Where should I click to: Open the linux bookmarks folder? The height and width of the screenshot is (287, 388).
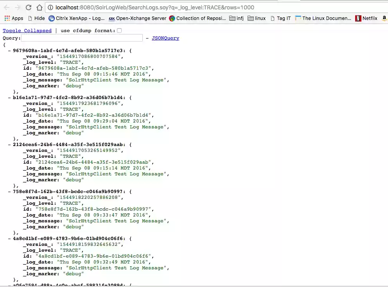coord(256,18)
